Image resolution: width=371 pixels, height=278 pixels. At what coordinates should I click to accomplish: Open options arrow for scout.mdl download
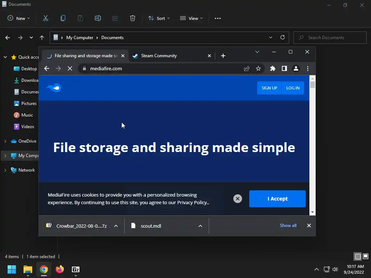200,226
